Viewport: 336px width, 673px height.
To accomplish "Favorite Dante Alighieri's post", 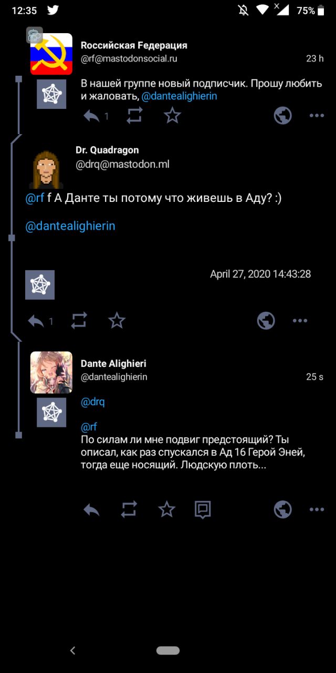I will point(166,509).
